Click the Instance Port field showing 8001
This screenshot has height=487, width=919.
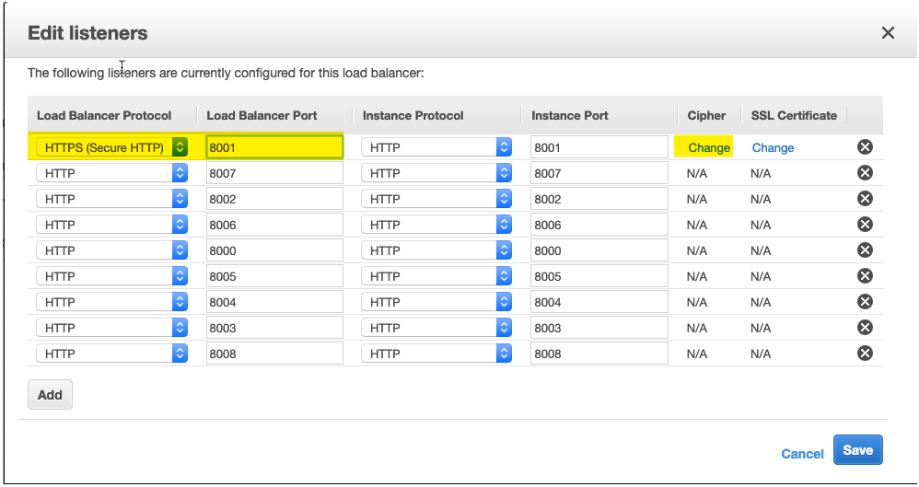coord(599,147)
